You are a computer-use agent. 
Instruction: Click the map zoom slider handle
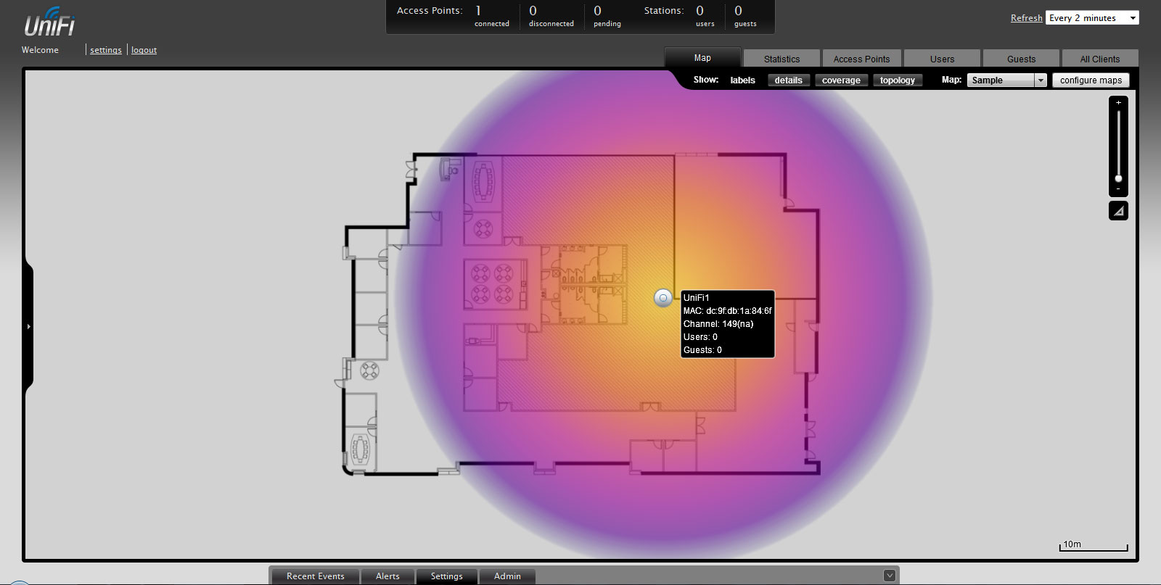1118,178
